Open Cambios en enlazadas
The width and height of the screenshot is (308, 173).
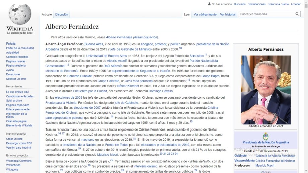point(20,96)
